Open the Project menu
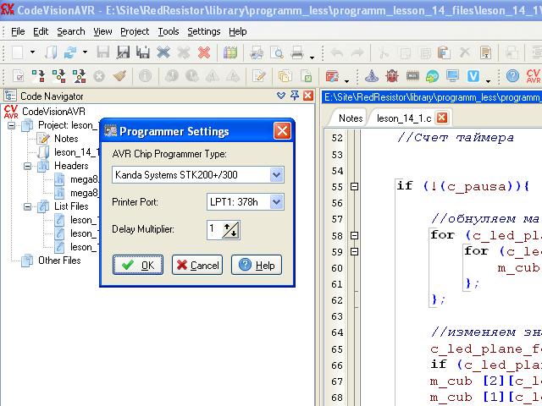 pyautogui.click(x=135, y=31)
